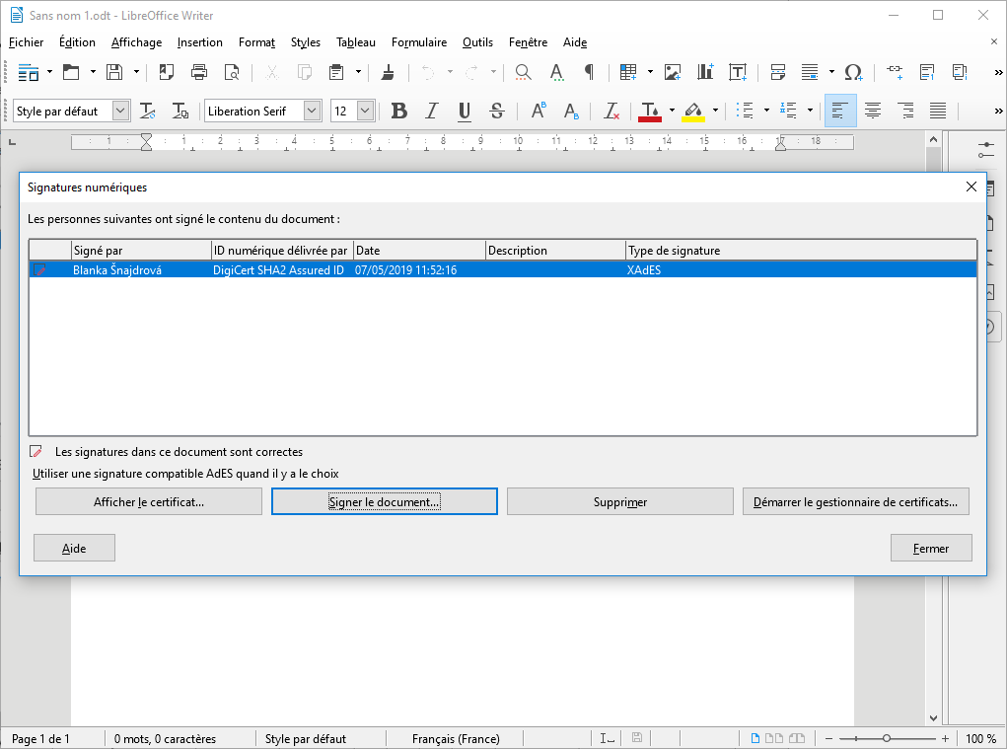Click the Afficher le certificat button
Image resolution: width=1007 pixels, height=749 pixels.
pos(149,501)
